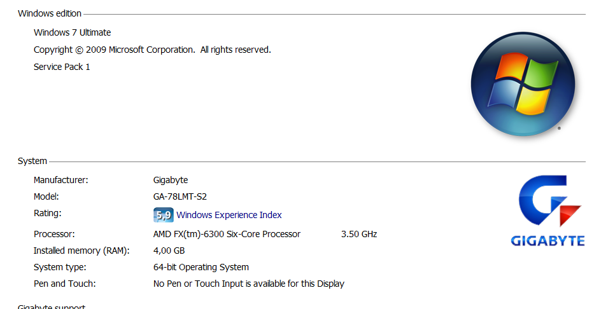
Task: Open the Windows Experience Index link
Action: pos(229,215)
